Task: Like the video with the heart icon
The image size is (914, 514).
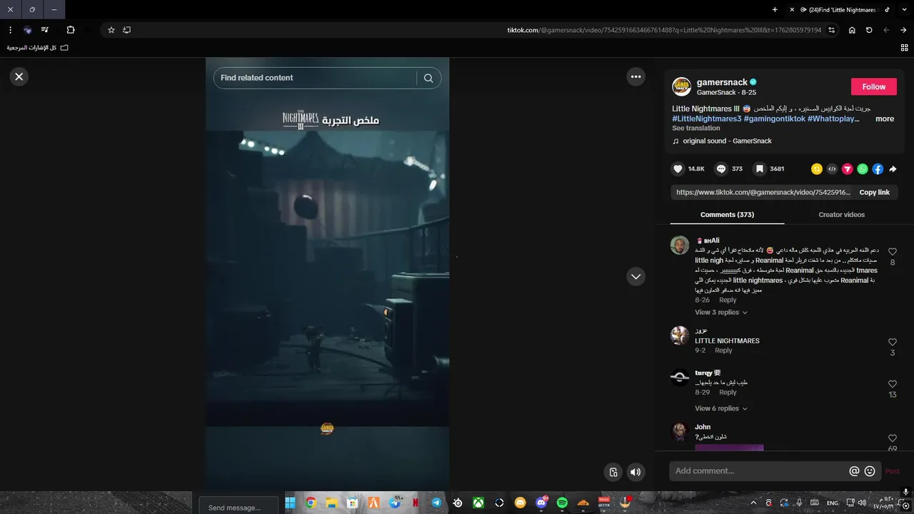Action: tap(678, 169)
